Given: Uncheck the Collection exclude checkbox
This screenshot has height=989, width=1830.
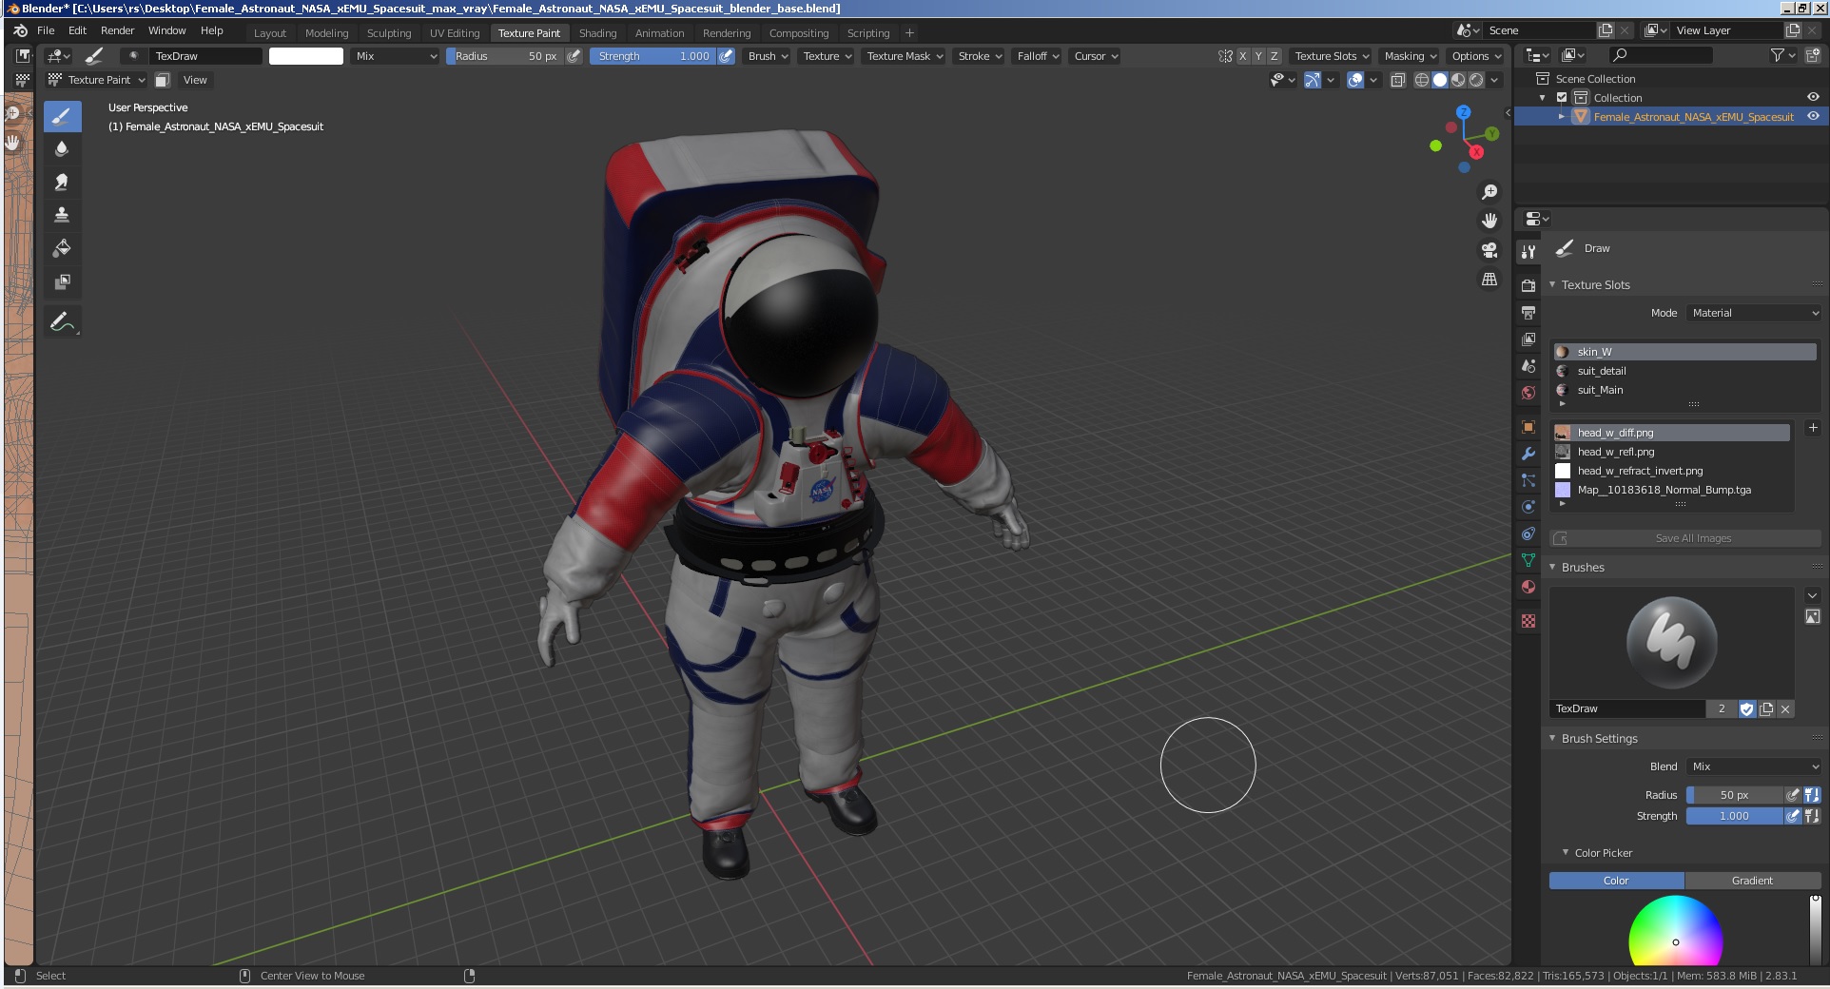Looking at the screenshot, I should pyautogui.click(x=1561, y=97).
